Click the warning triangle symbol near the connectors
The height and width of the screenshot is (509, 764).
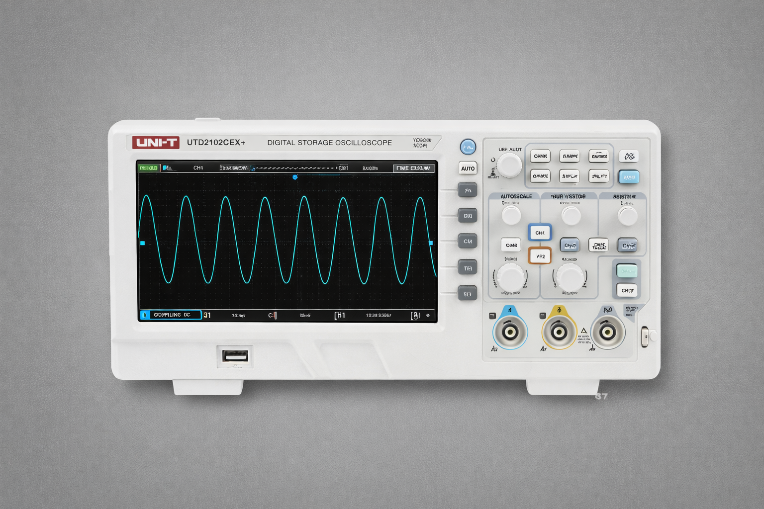pos(584,331)
